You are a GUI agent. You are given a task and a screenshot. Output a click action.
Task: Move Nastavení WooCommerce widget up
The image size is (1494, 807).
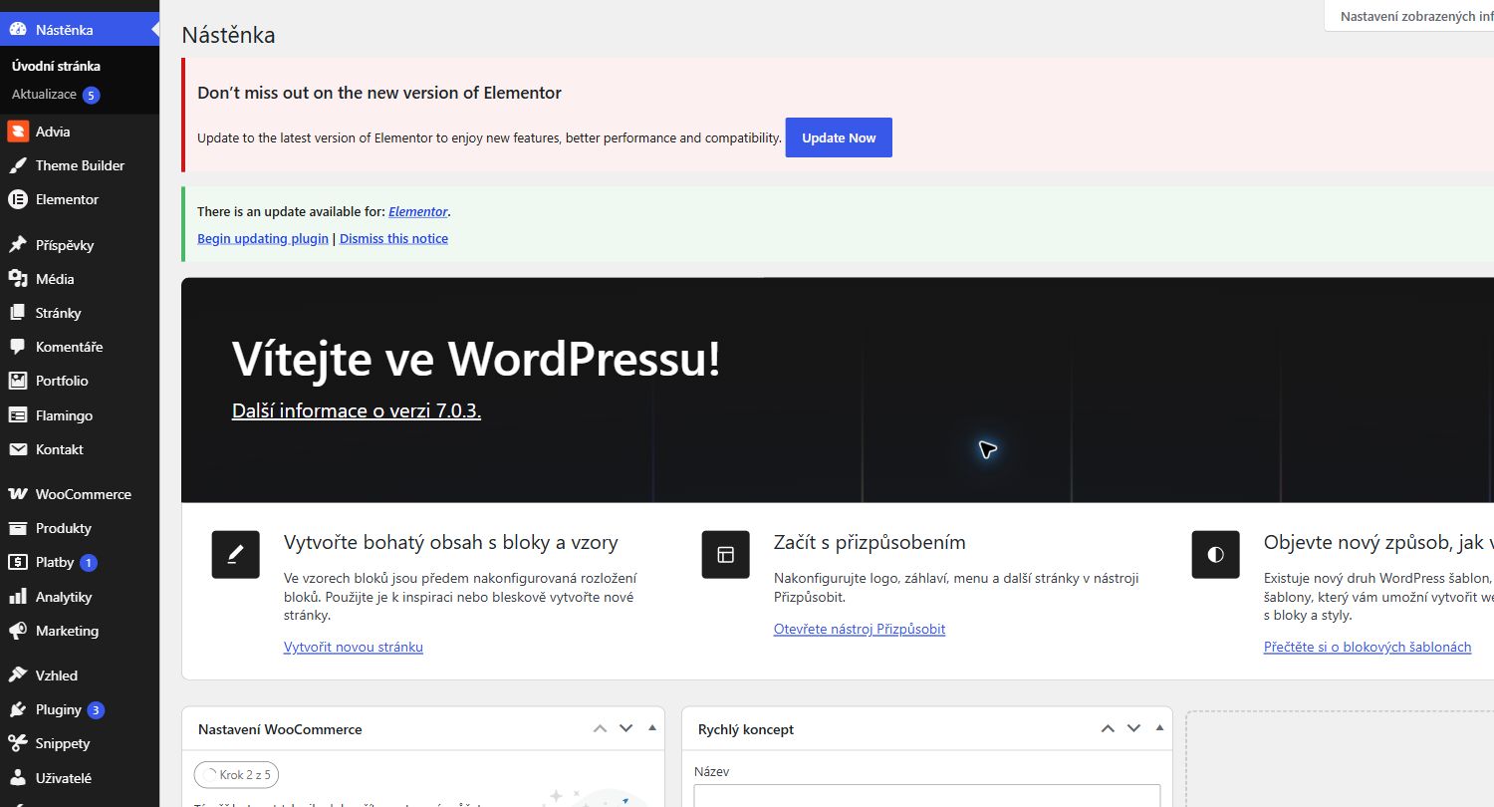point(600,728)
